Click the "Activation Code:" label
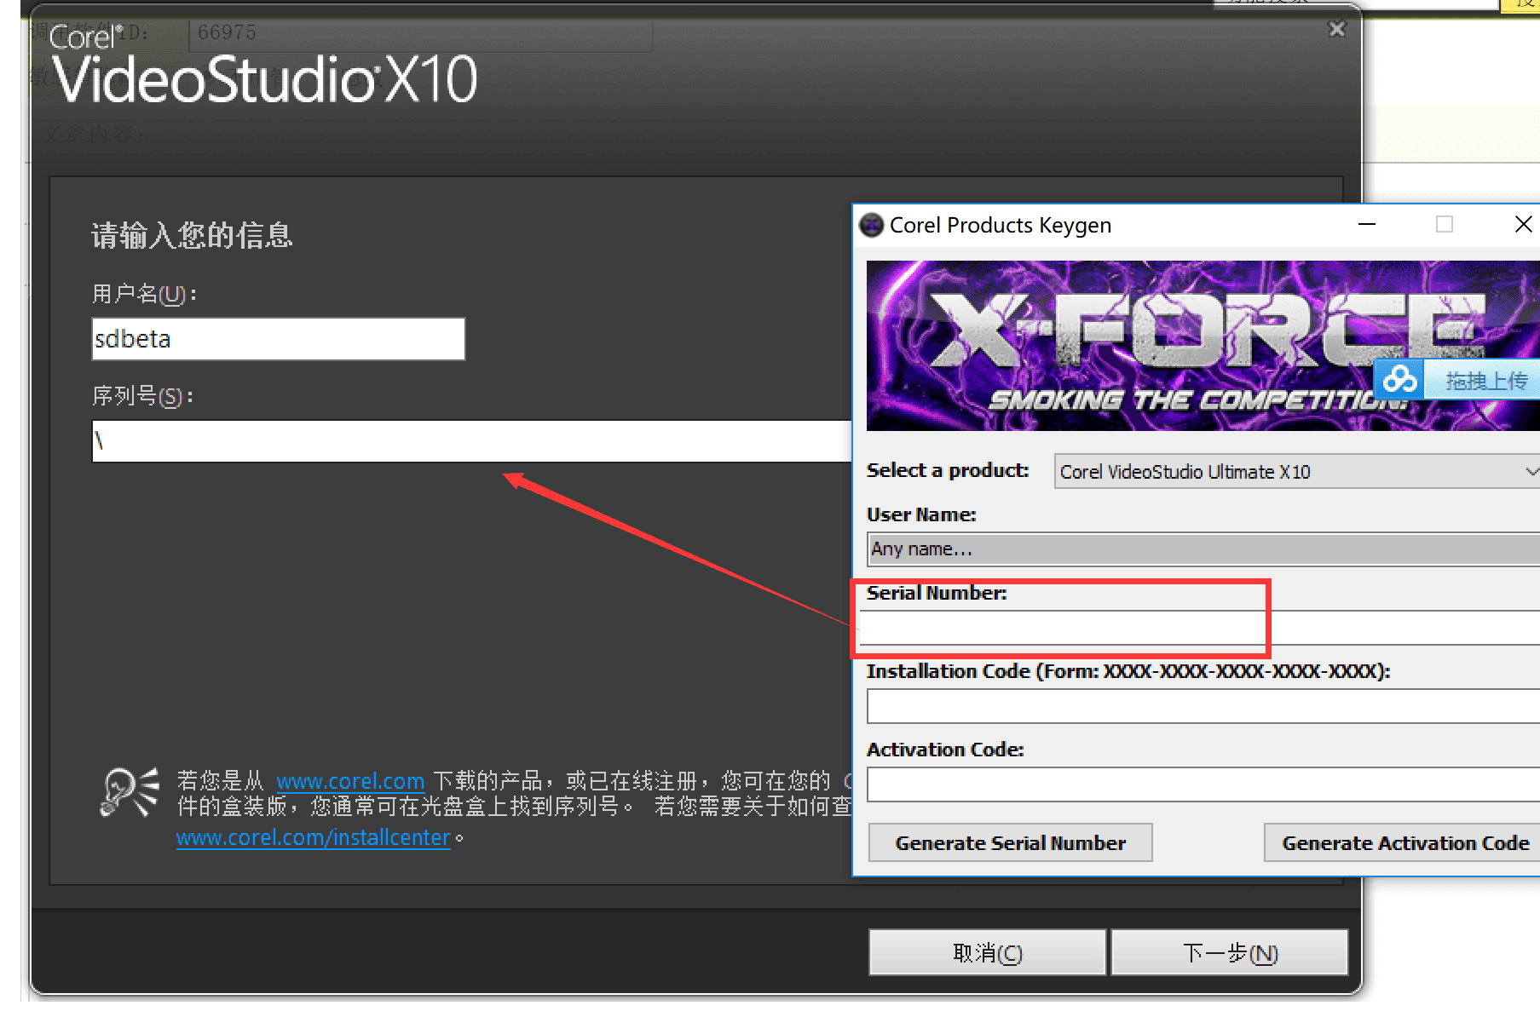The height and width of the screenshot is (1017, 1540). click(x=945, y=750)
